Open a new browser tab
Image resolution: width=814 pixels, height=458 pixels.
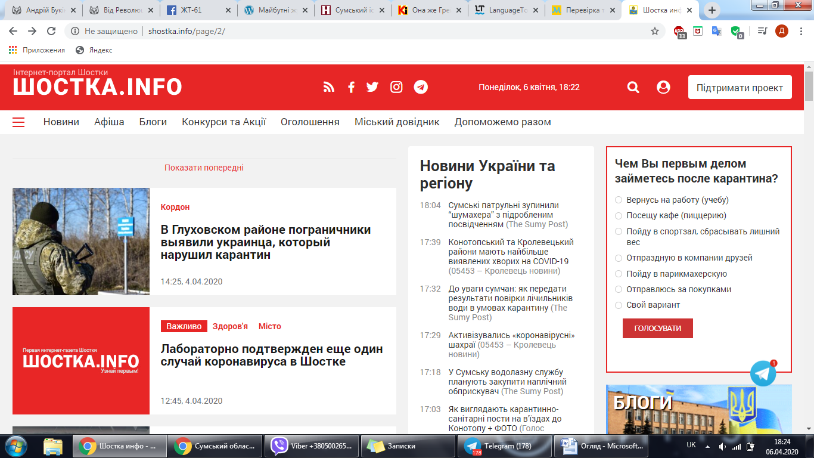712,10
